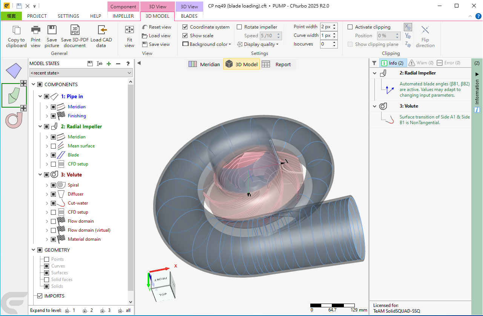Increase Point width stepper
483x316 pixels.
tap(334, 25)
